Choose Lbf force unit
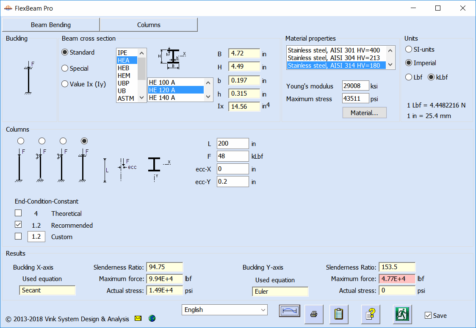Image resolution: width=476 pixels, height=328 pixels. pos(414,77)
